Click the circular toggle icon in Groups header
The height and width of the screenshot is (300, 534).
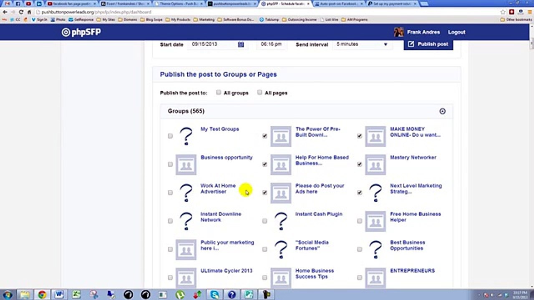coord(442,111)
